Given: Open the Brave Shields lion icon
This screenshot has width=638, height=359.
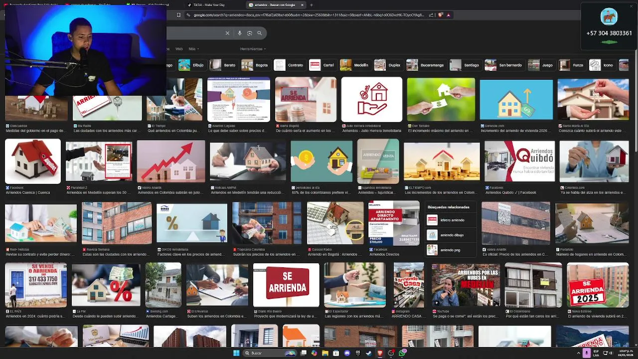Looking at the screenshot, I should (x=441, y=15).
